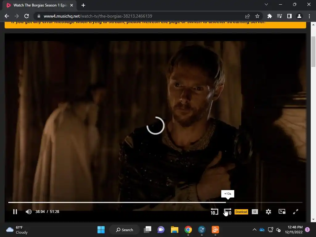Image resolution: width=316 pixels, height=237 pixels.
Task: Open Google Chrome taskbar icon
Action: point(188,230)
